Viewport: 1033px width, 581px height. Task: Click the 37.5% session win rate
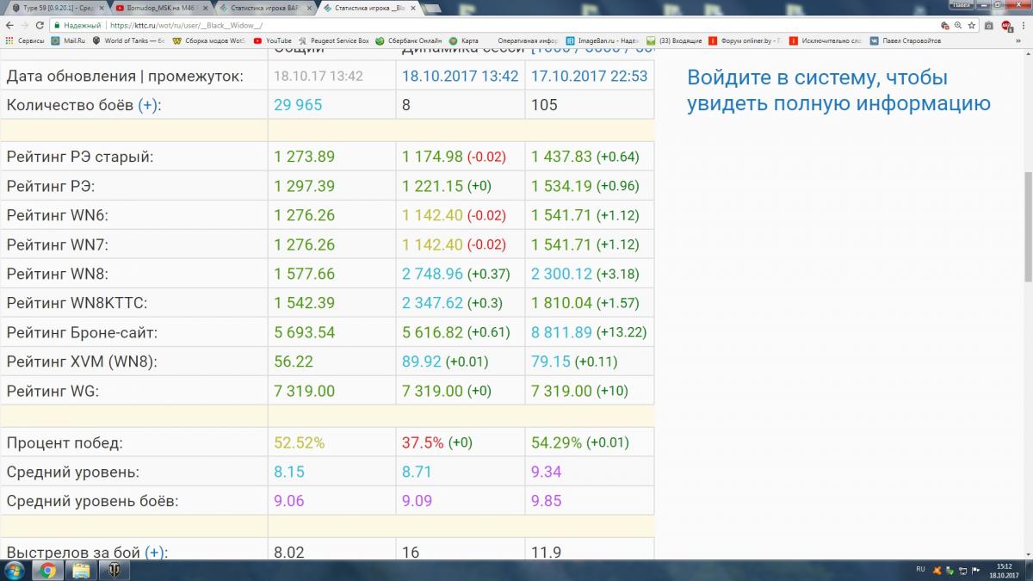423,443
